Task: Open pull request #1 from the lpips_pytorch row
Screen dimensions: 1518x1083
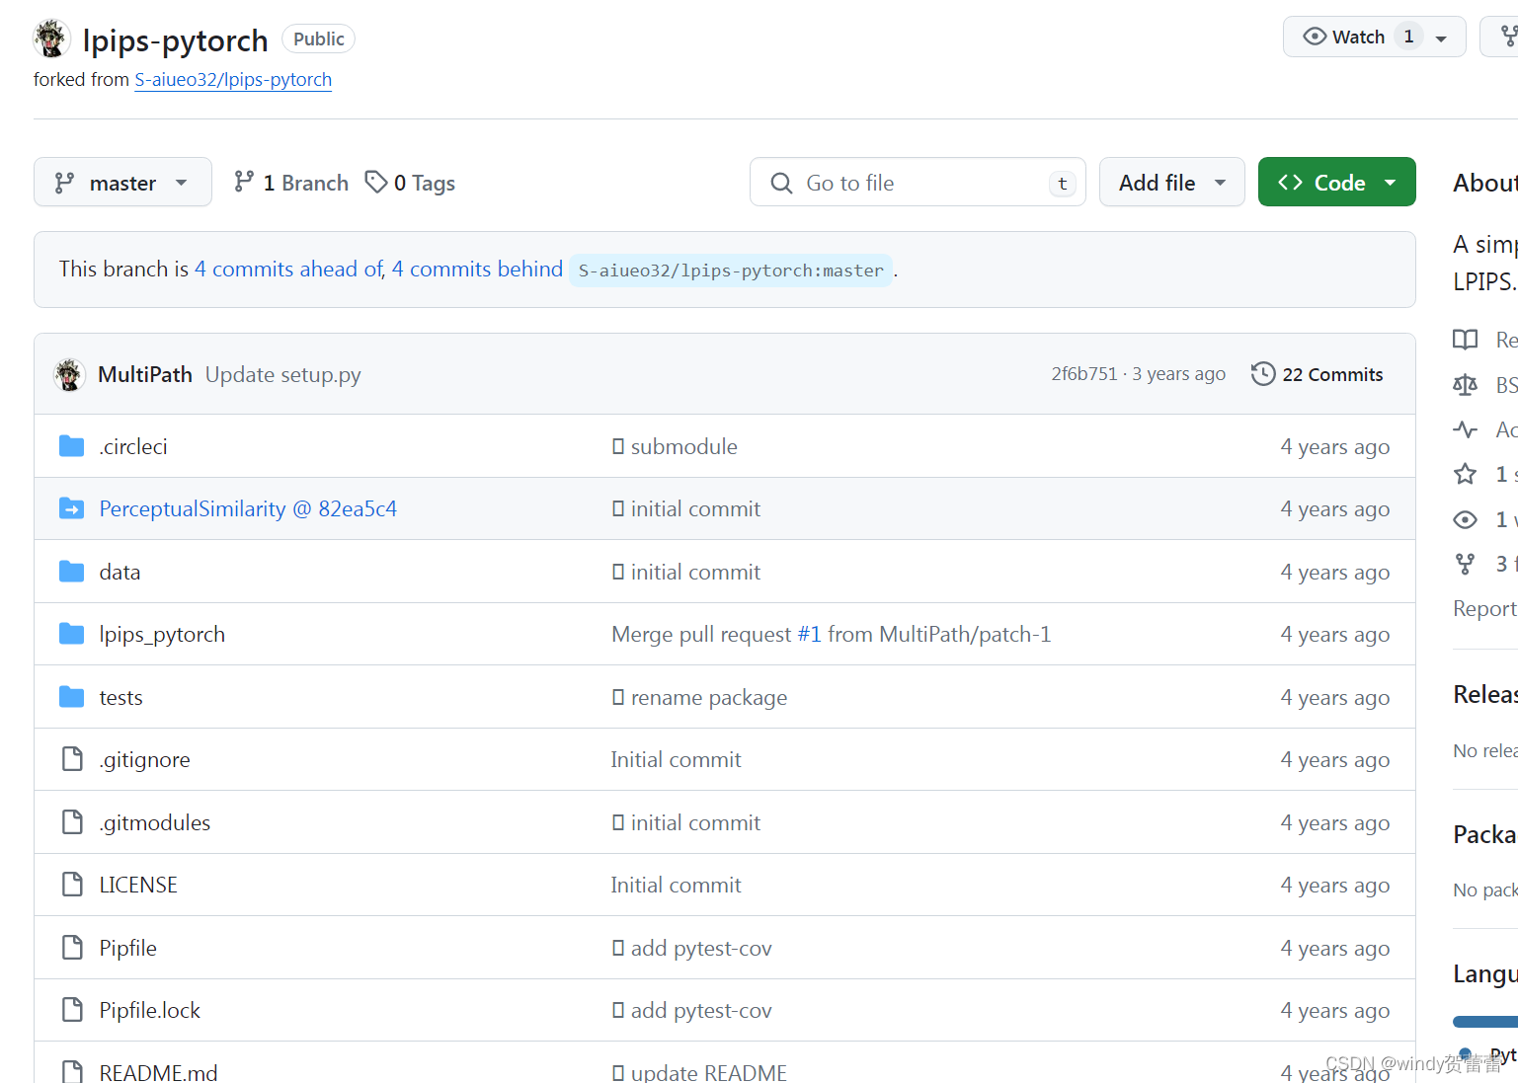Action: point(808,634)
